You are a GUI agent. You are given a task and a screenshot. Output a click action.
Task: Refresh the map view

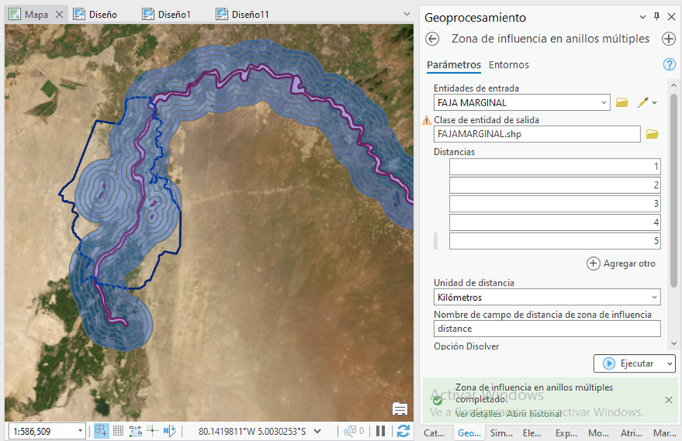pyautogui.click(x=403, y=431)
